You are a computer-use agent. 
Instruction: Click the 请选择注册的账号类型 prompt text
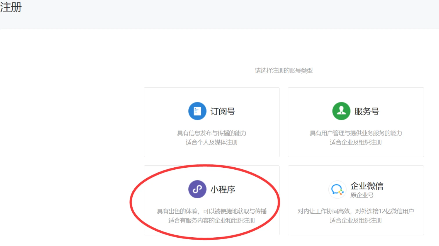(283, 70)
